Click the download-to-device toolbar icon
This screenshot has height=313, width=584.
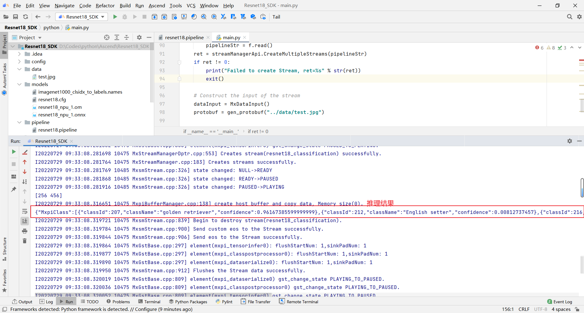click(x=155, y=17)
